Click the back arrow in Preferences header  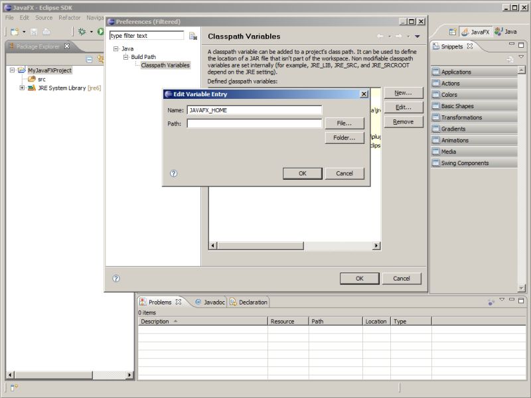[380, 36]
